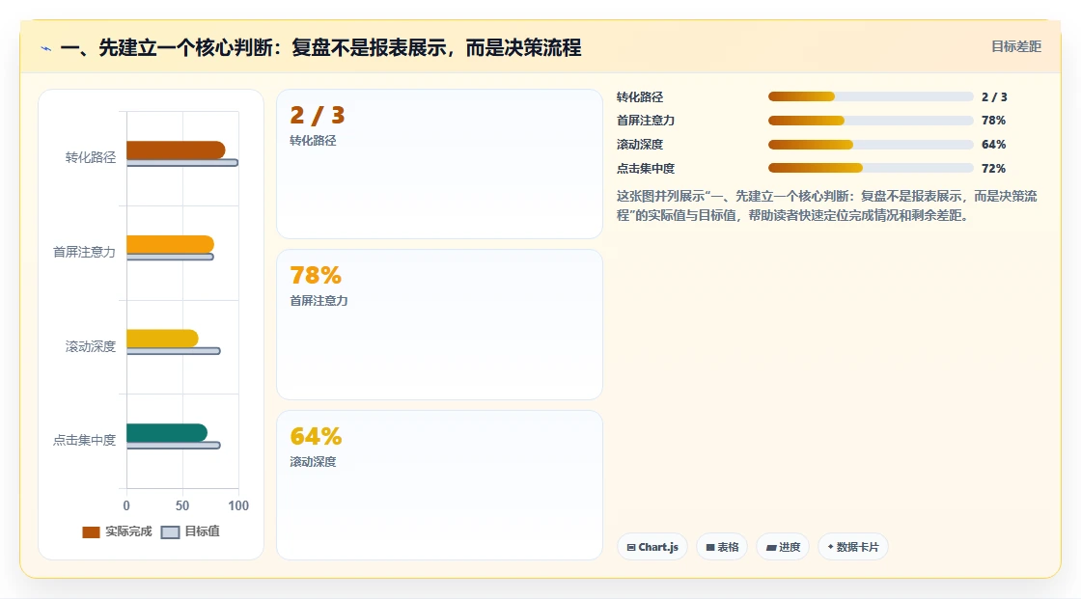Click 转化路径 caption in first stat card
Viewport: 1081px width, 599px height.
(313, 141)
